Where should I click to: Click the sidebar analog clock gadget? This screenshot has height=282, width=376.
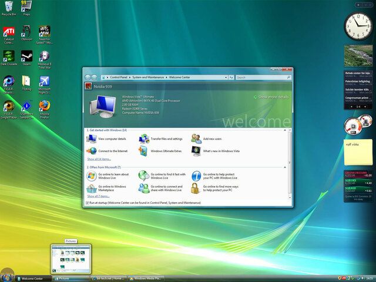(x=358, y=26)
